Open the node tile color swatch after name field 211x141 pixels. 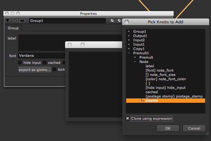click(112, 21)
